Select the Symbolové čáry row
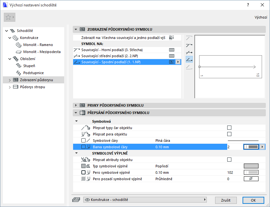 click(169, 141)
